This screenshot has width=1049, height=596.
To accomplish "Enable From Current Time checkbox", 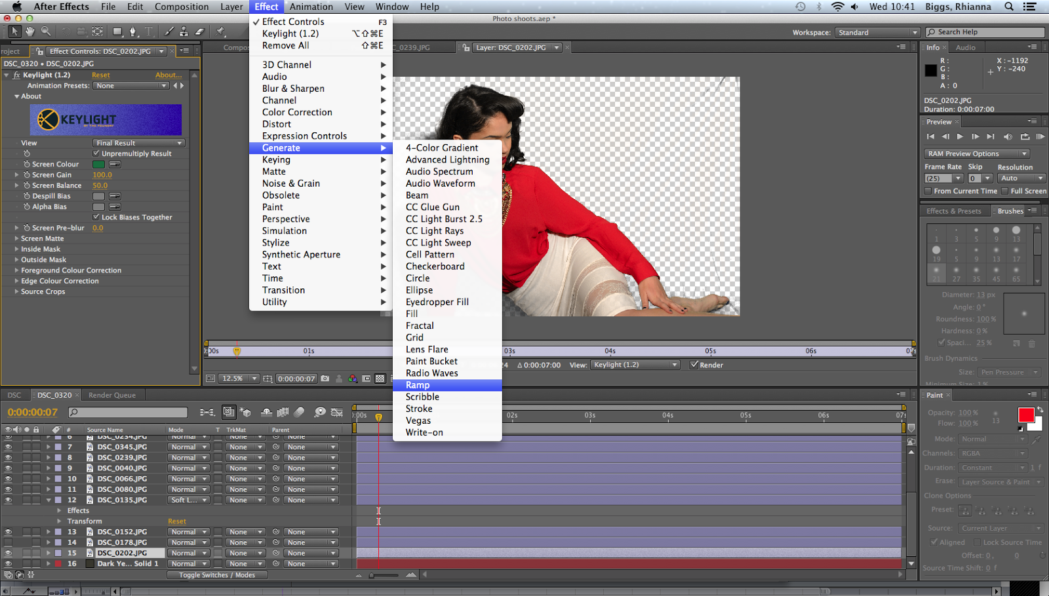I will point(928,191).
